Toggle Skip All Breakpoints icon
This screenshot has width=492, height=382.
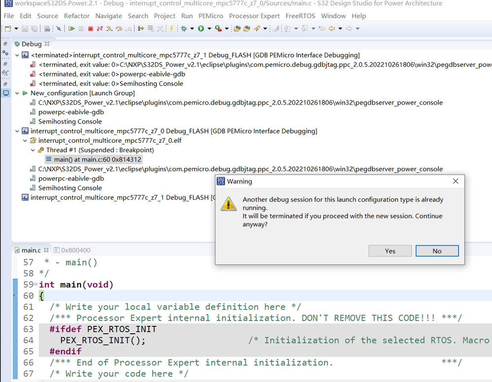[59, 29]
